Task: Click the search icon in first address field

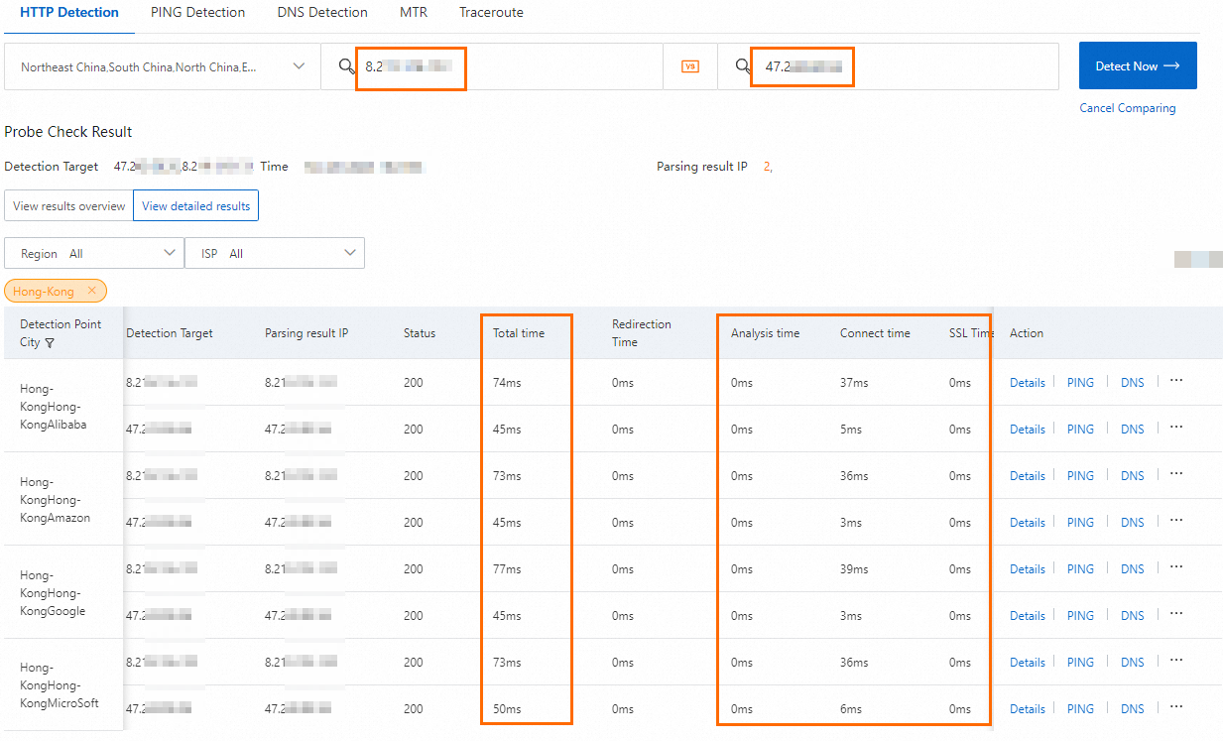Action: tap(346, 66)
